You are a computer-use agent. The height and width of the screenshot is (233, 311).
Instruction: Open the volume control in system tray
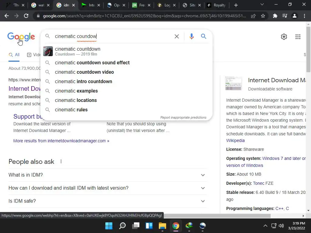point(281,226)
